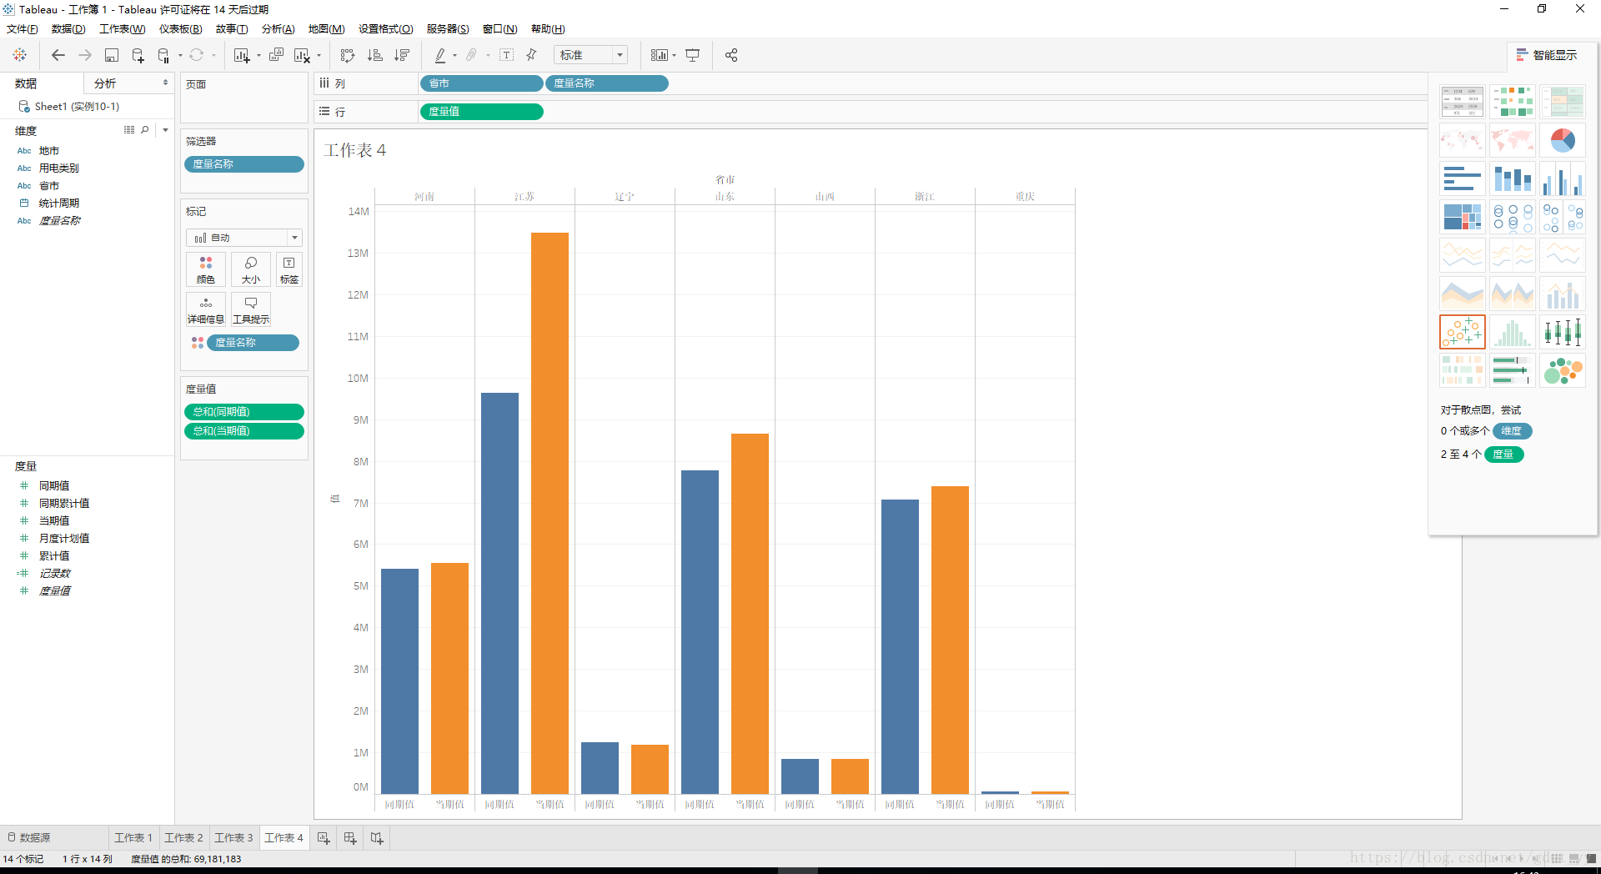
Task: Click the undo back arrow in toolbar
Action: [x=58, y=55]
